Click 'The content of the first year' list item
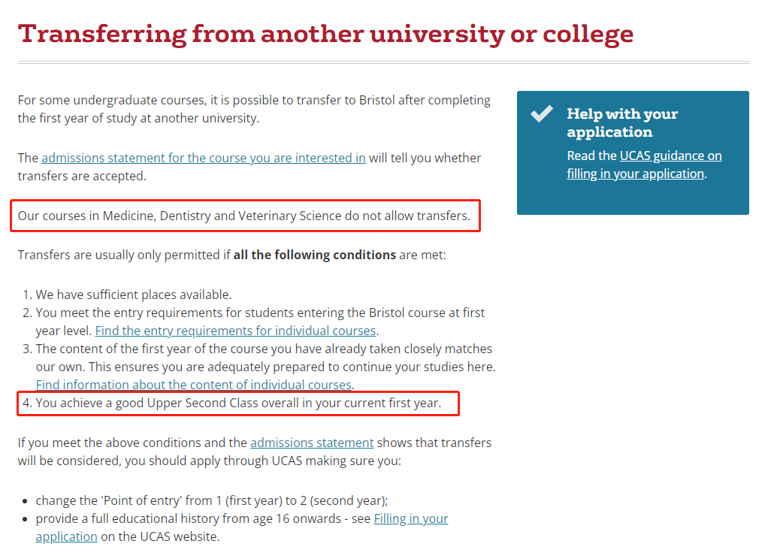This screenshot has width=765, height=553. point(264,349)
